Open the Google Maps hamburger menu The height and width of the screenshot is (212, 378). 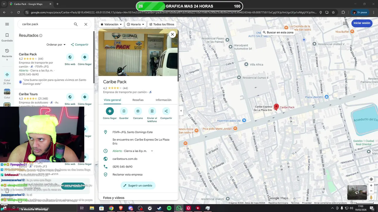pos(7,24)
